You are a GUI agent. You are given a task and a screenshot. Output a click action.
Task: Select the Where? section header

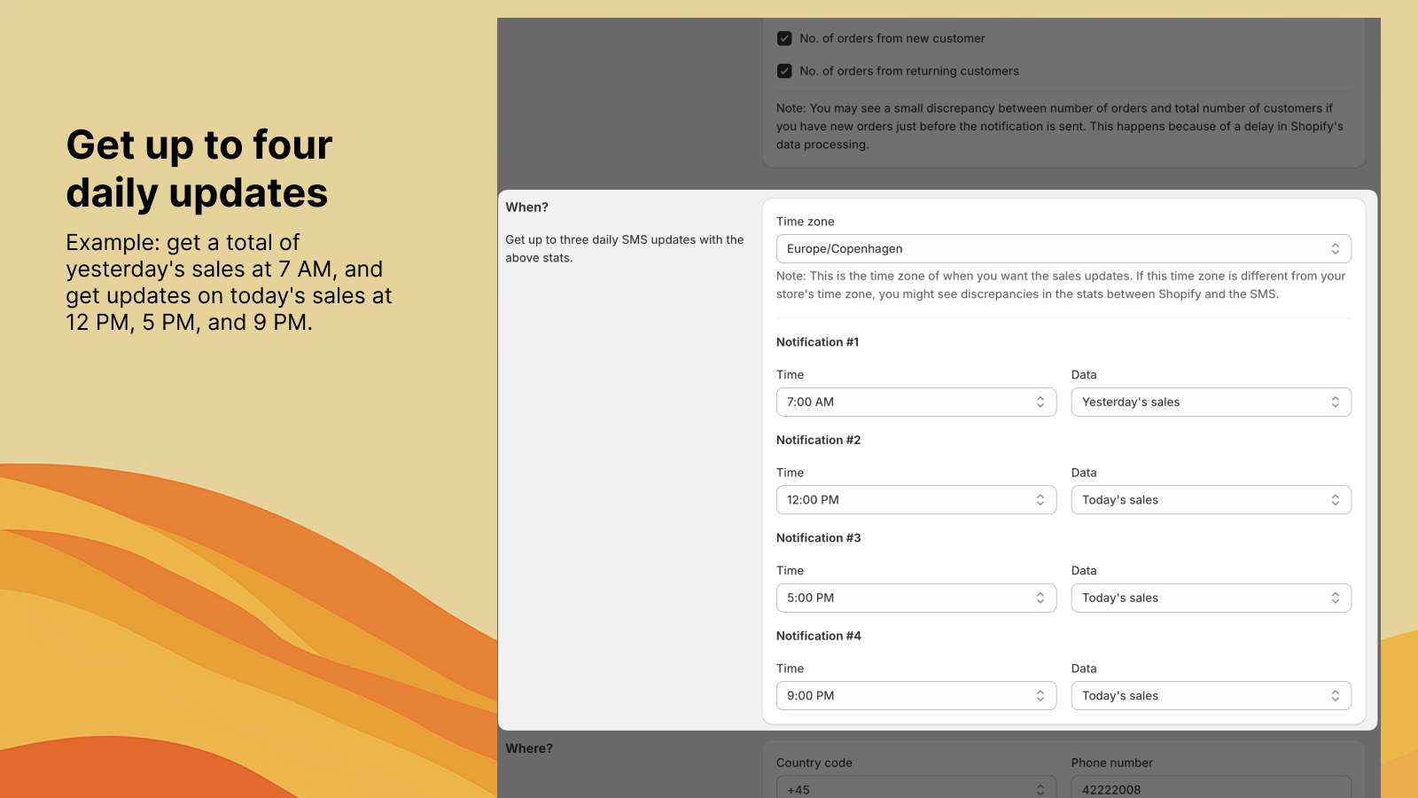(x=529, y=748)
